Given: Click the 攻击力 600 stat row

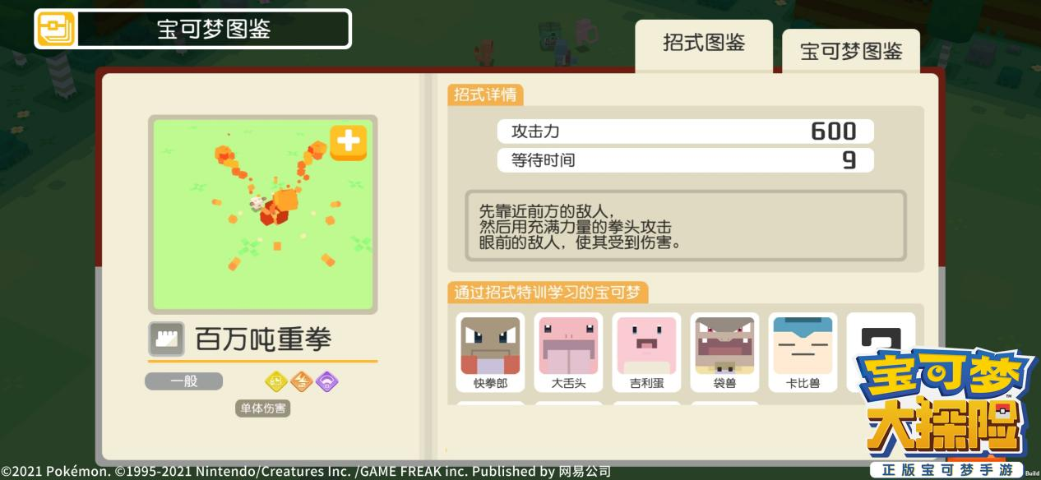Looking at the screenshot, I should point(685,132).
